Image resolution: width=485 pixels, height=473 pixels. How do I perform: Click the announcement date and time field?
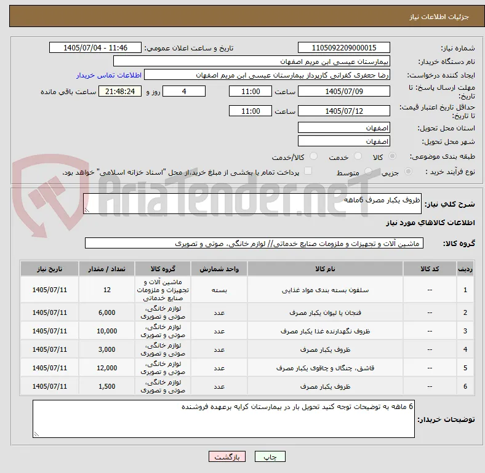click(95, 47)
